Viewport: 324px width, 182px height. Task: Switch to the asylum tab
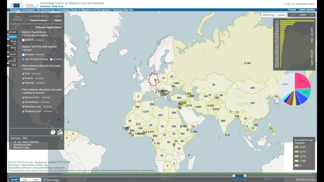[12, 37]
